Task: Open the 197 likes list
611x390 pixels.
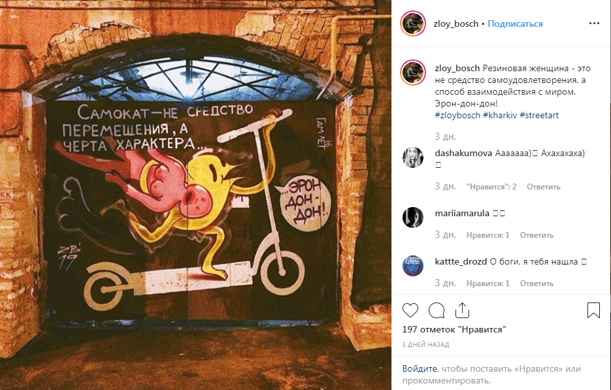Action: point(454,330)
